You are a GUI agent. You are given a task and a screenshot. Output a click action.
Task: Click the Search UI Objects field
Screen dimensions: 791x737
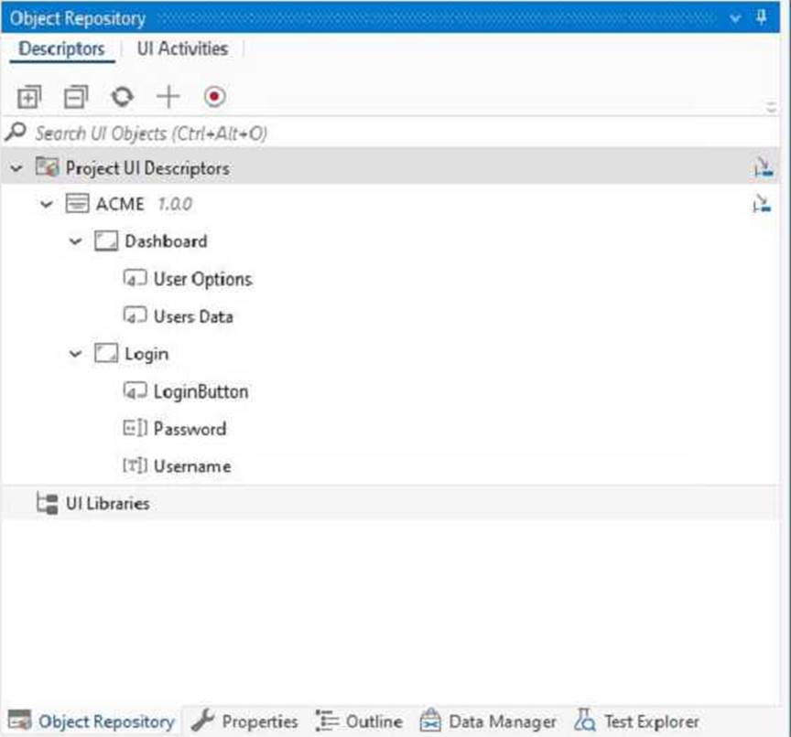click(x=366, y=133)
